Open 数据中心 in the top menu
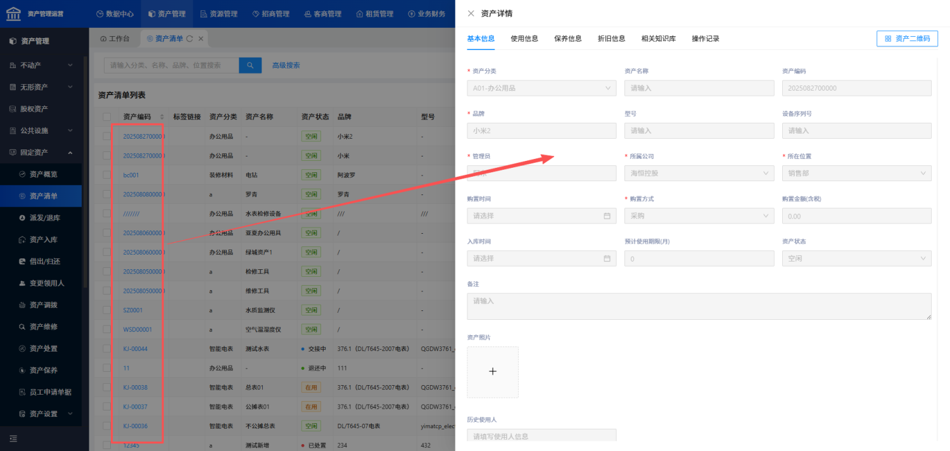 [x=115, y=13]
